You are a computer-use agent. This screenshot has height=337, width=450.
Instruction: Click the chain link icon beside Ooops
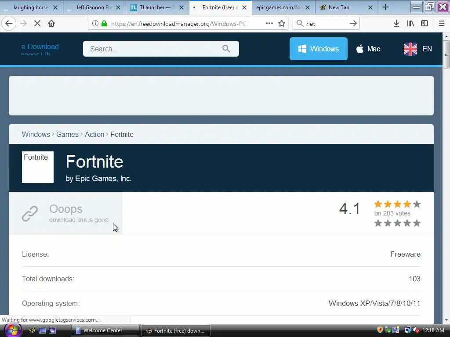pos(30,214)
